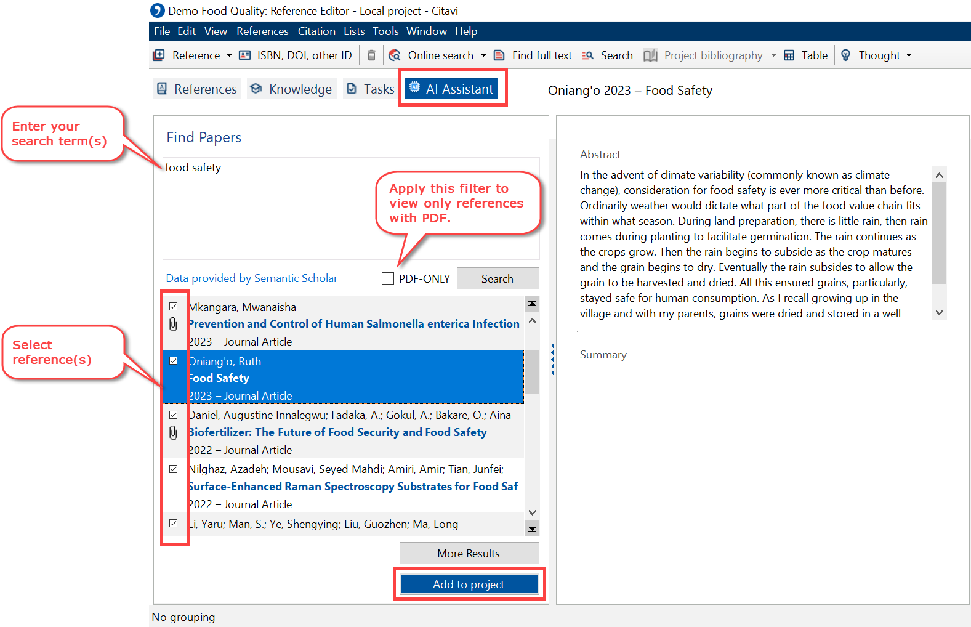This screenshot has width=971, height=627.
Task: Open the Thought dropdown arrow
Action: tap(909, 55)
